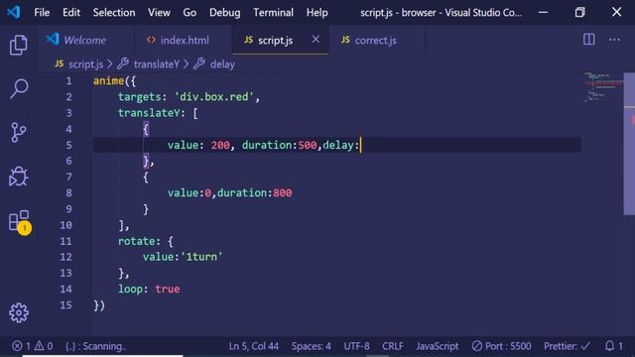Click rotate property on line 11
Image resolution: width=635 pixels, height=357 pixels.
coord(137,241)
